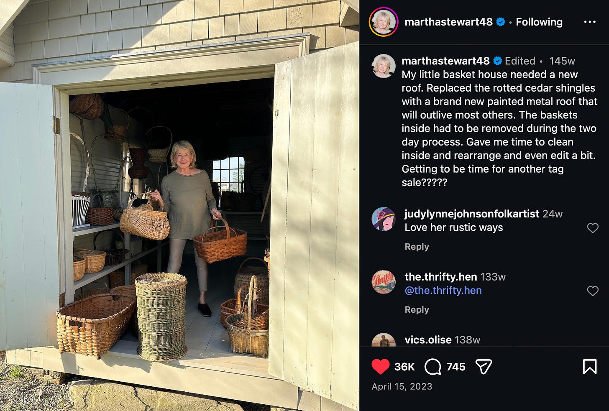Open the marthastewart48 username above the caption

(445, 61)
